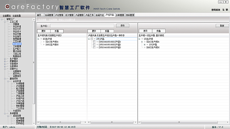Viewport: 230px width, 129px height.
Task: Collapse the 运营中心 node
Action: (5, 69)
